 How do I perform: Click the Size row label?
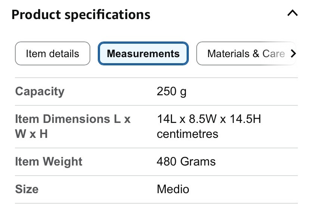(26, 189)
